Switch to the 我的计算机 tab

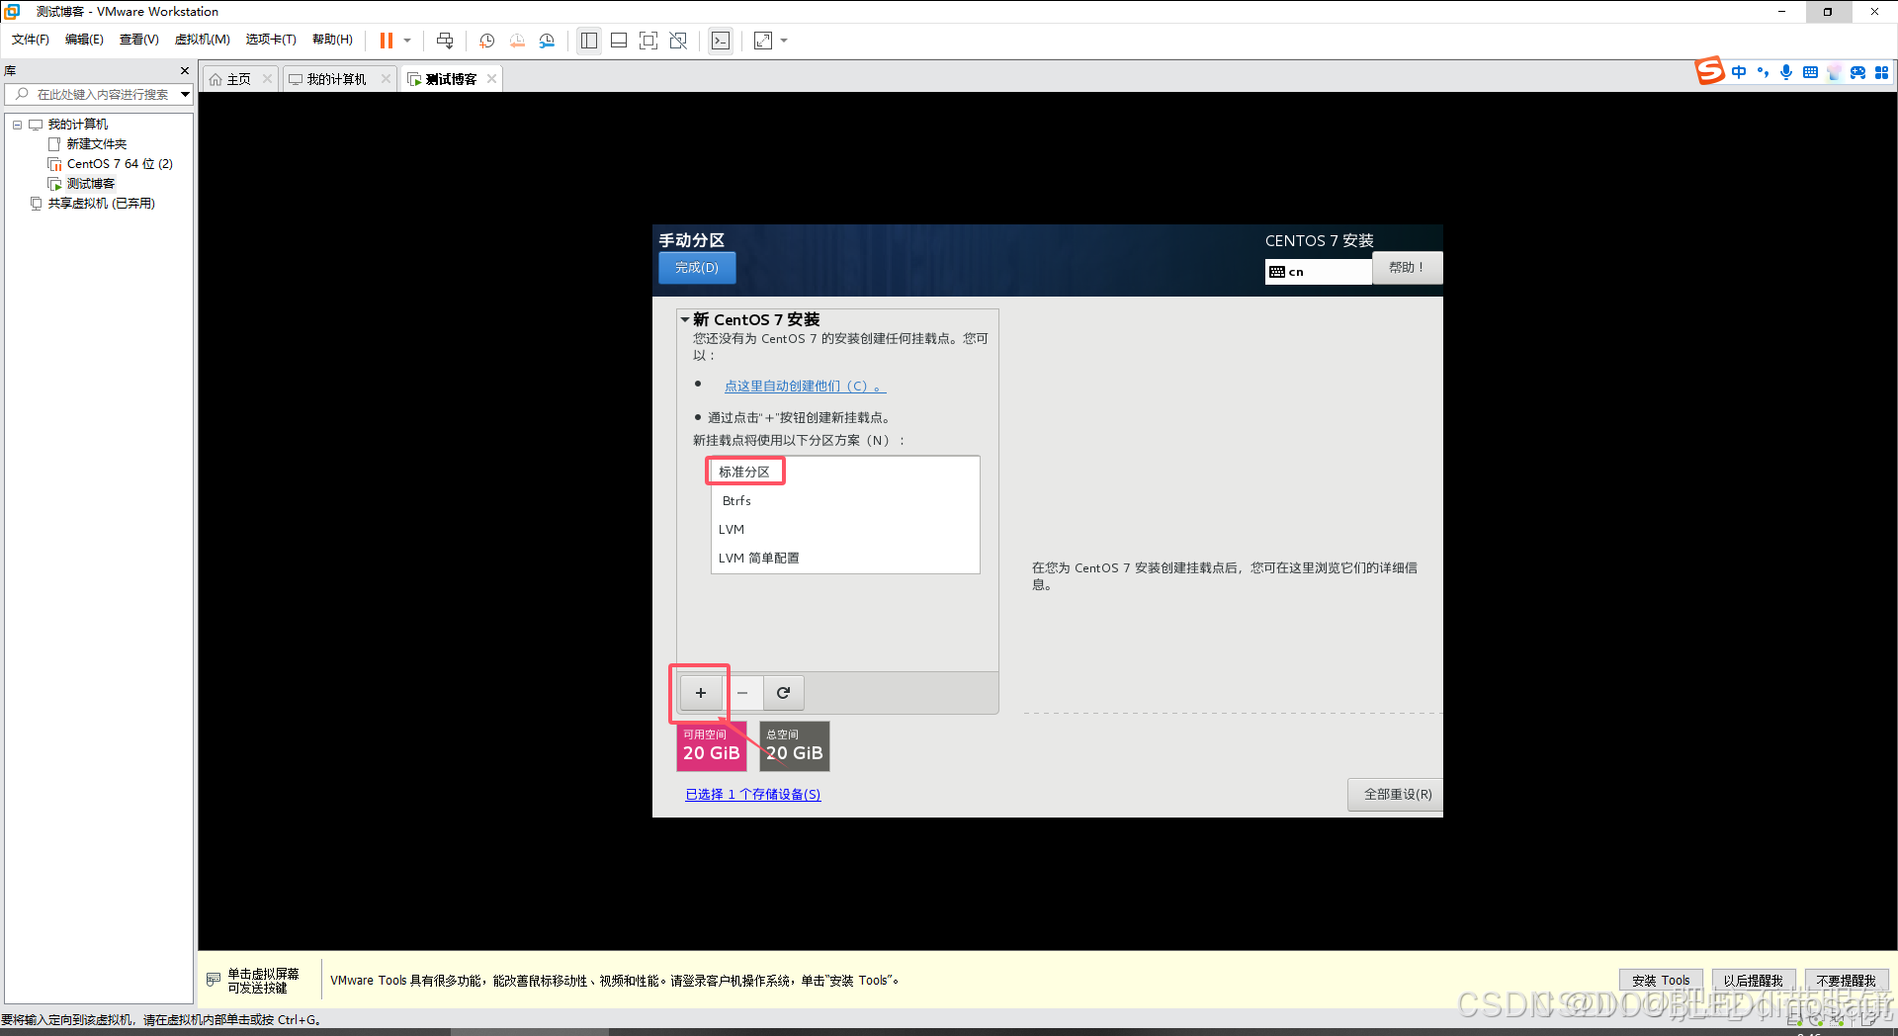pos(336,79)
